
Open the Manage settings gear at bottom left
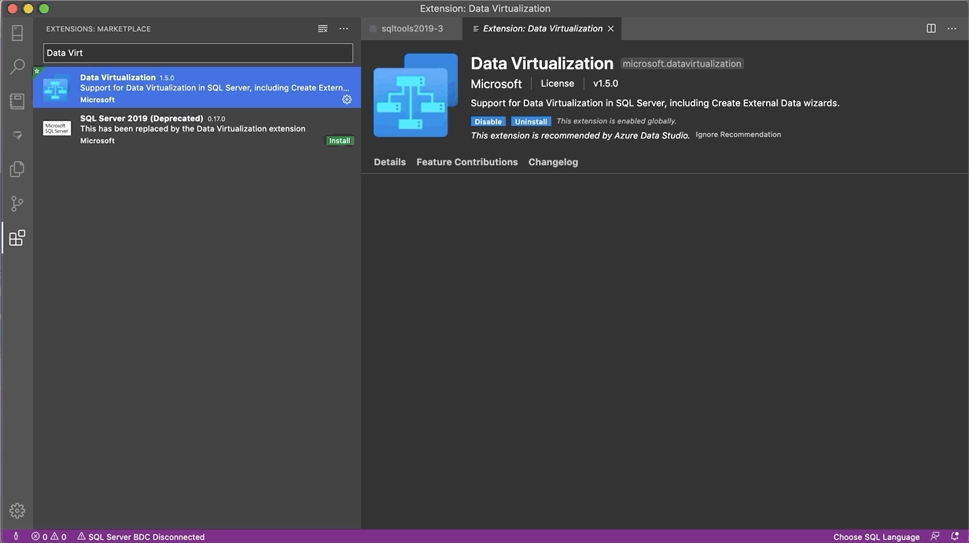(x=17, y=510)
